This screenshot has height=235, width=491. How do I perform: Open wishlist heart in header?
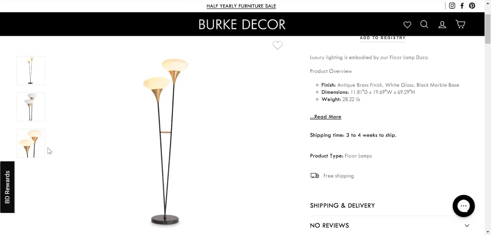pos(407,25)
